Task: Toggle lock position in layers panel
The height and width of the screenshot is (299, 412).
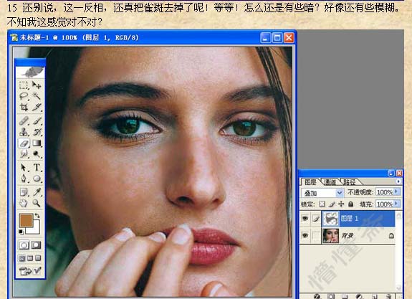Action: click(x=341, y=204)
